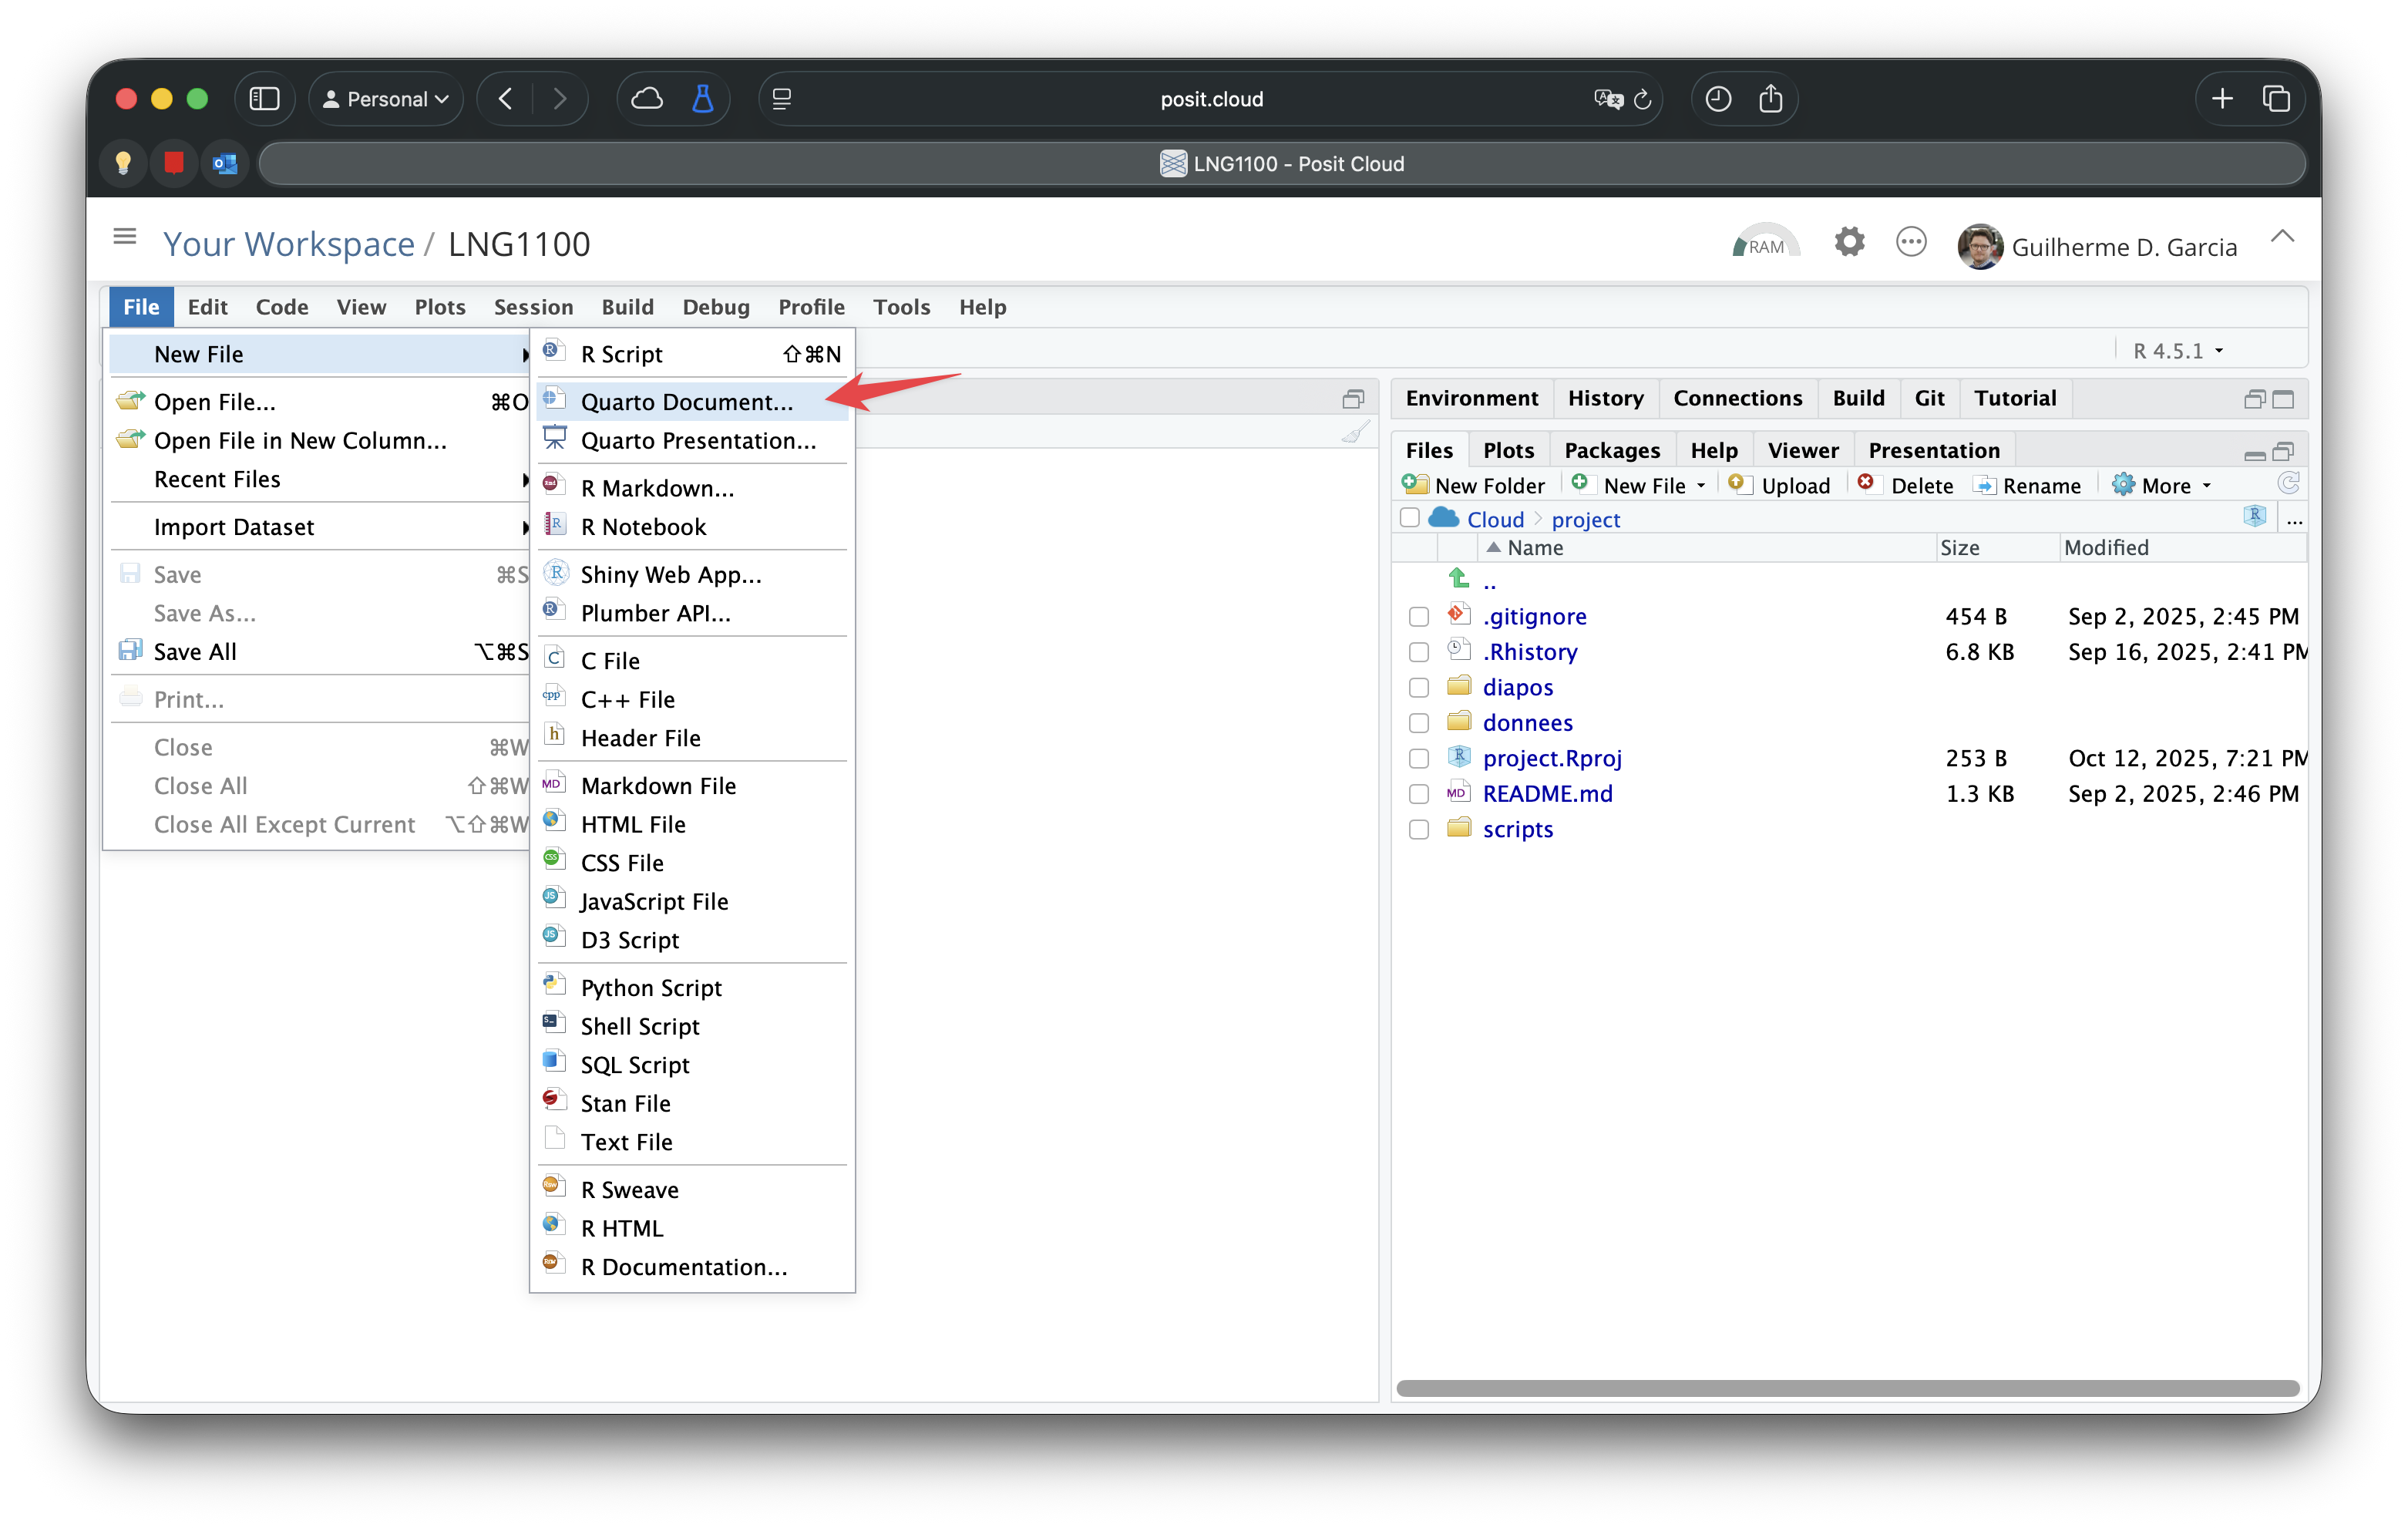Open project settings gear icon
Viewport: 2408px width, 1528px height.
click(1849, 243)
